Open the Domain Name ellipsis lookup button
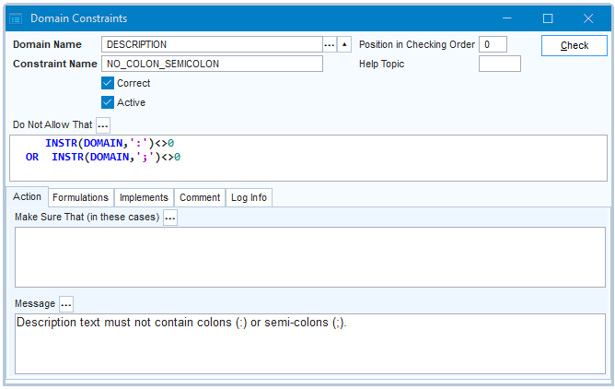Screen dimensions: 615x389 click(330, 44)
